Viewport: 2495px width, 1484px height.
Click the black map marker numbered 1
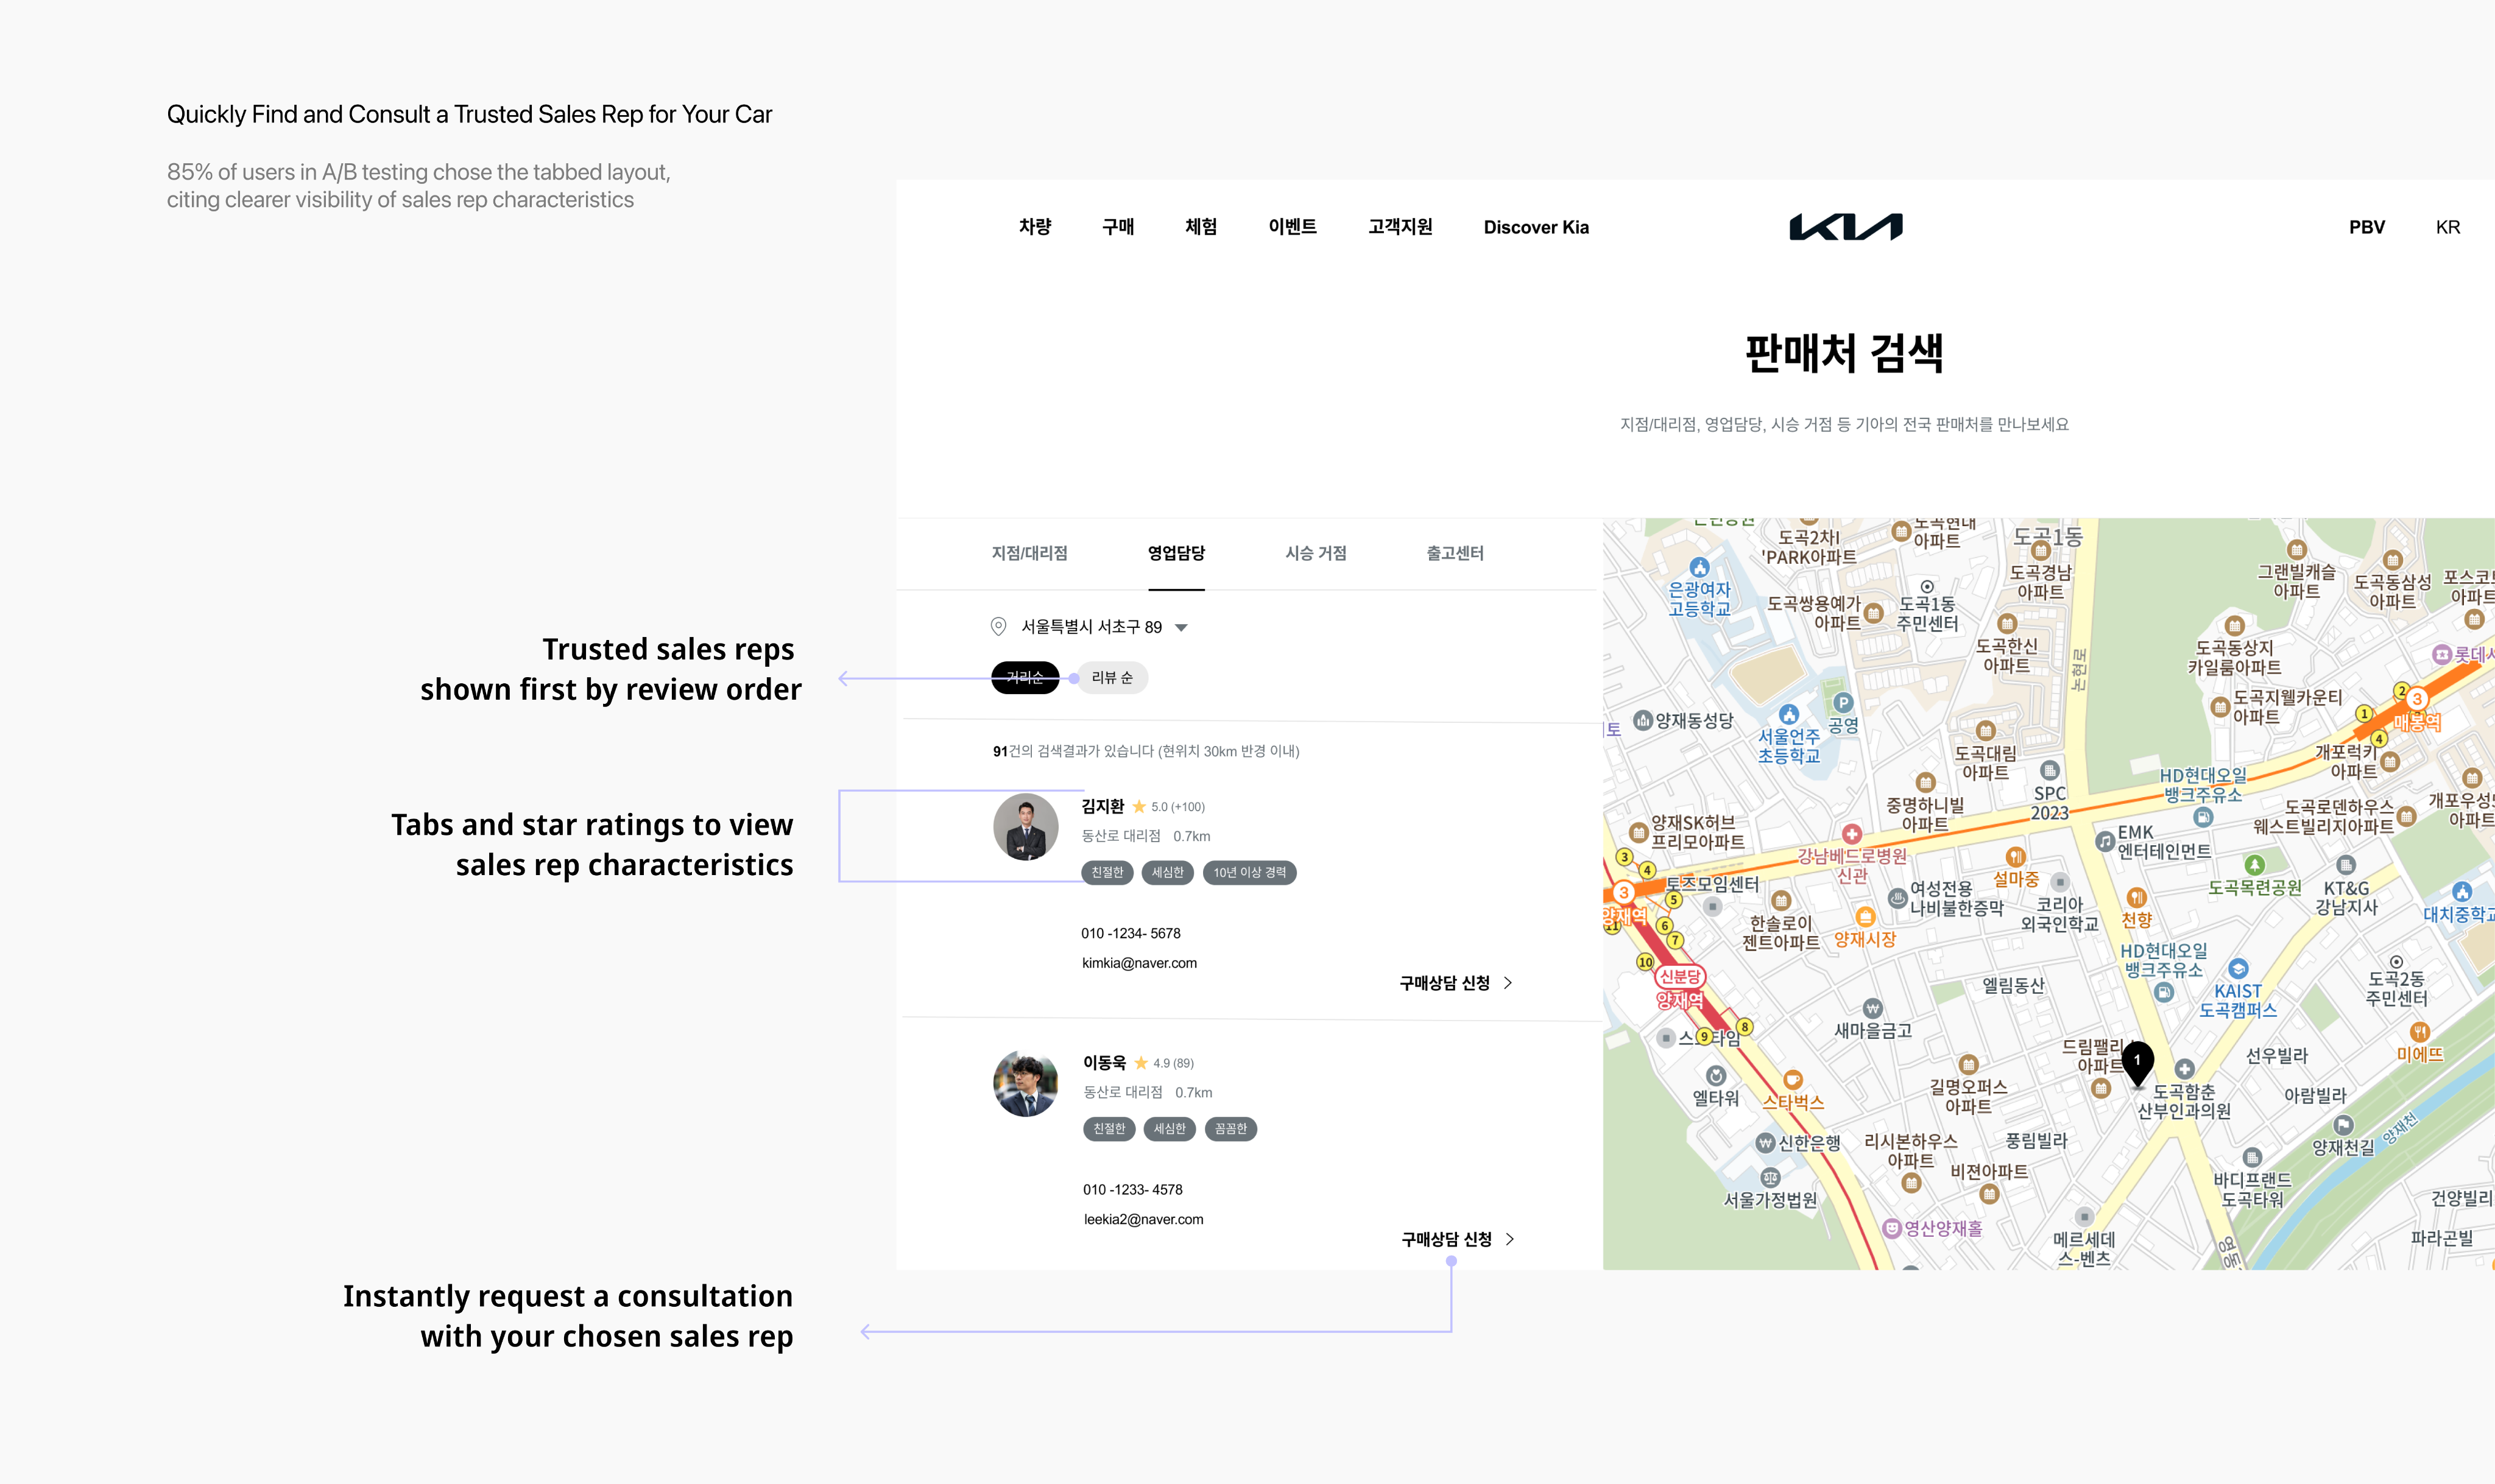(2137, 1062)
